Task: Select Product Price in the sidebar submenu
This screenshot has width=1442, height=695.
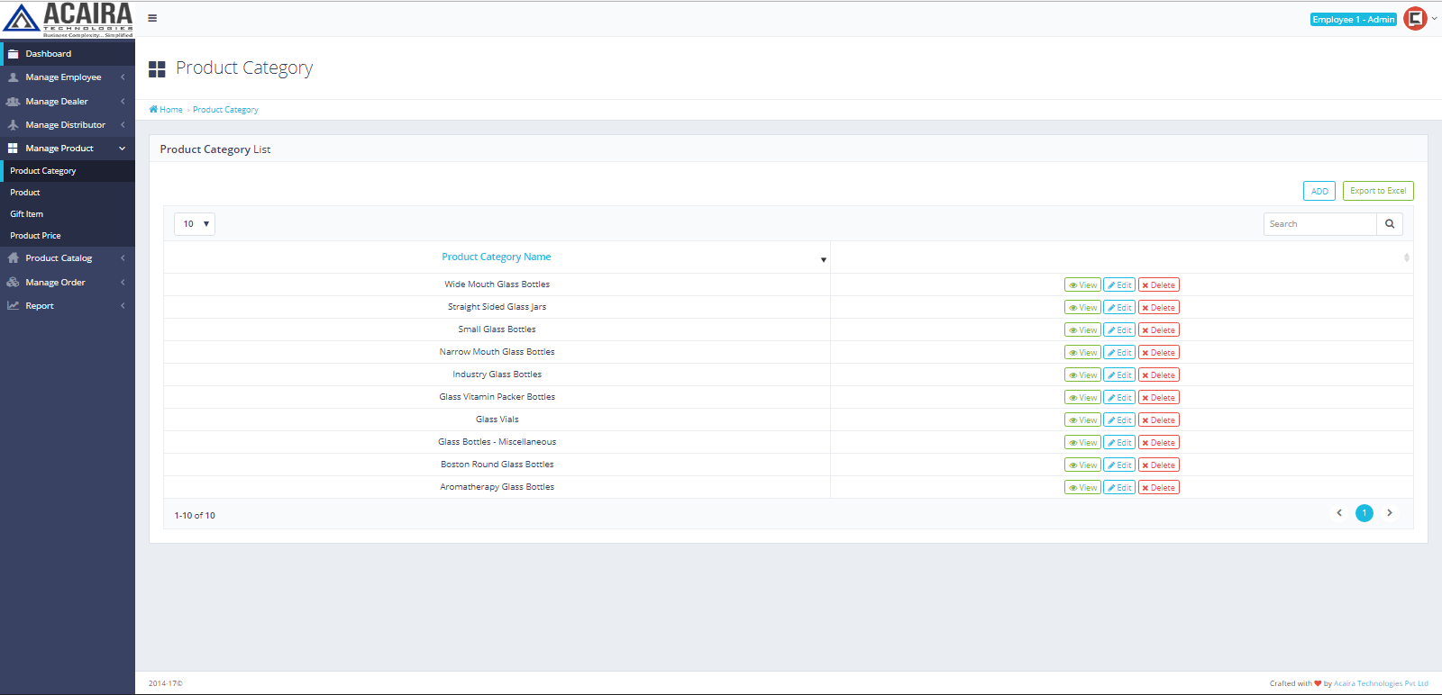Action: [36, 236]
